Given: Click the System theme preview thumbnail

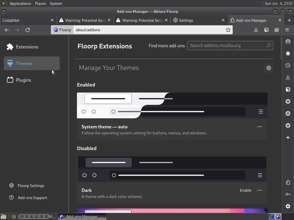Looking at the screenshot, I should (172, 105).
